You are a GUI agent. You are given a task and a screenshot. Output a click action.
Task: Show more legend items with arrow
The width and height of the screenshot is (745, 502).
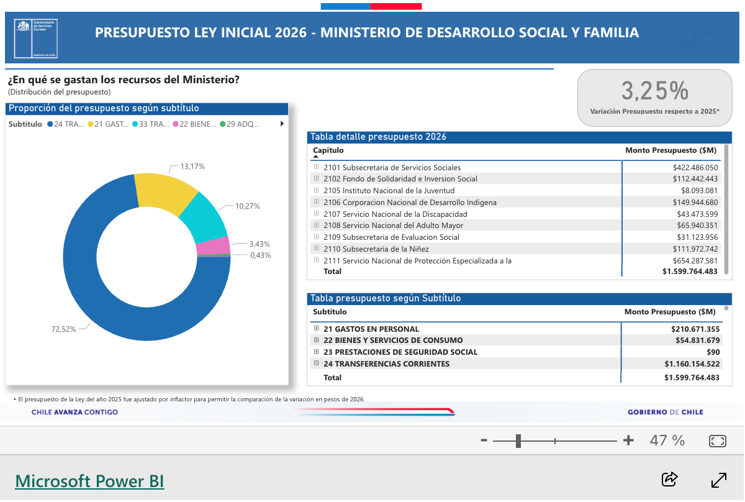(282, 124)
